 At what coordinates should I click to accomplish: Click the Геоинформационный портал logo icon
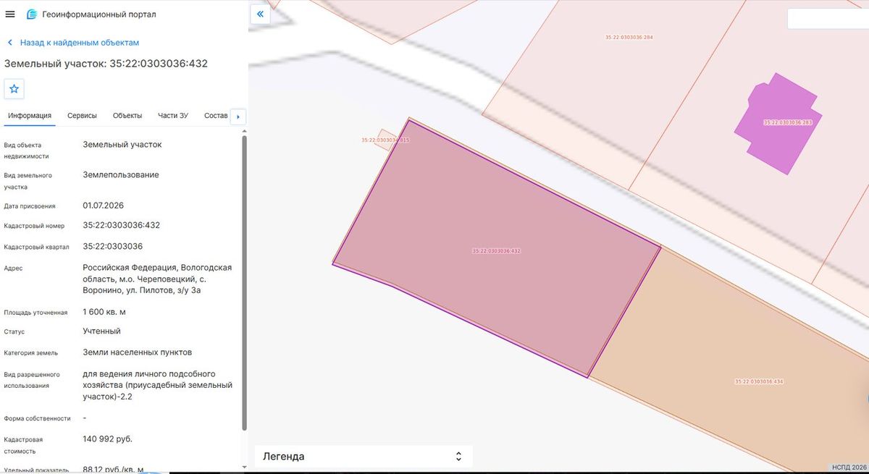[x=31, y=14]
